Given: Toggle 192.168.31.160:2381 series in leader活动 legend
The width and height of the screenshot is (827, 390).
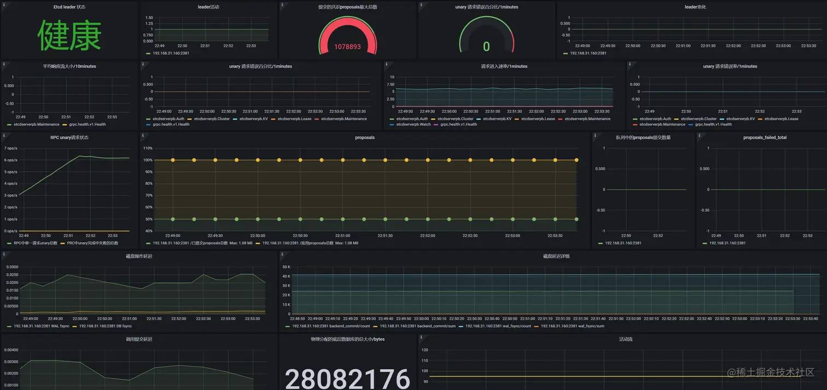Looking at the screenshot, I should coord(171,54).
